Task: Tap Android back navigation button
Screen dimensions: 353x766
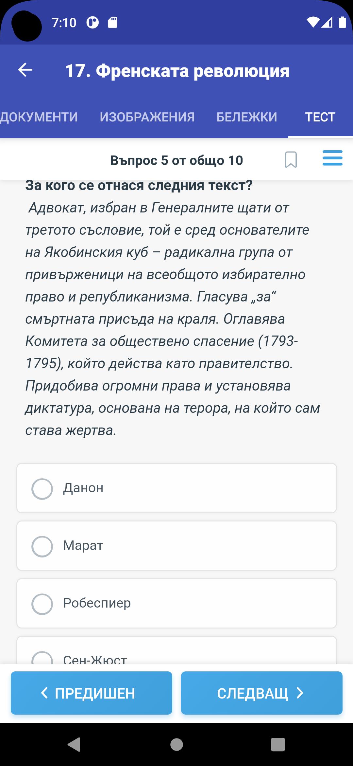Action: tap(75, 744)
